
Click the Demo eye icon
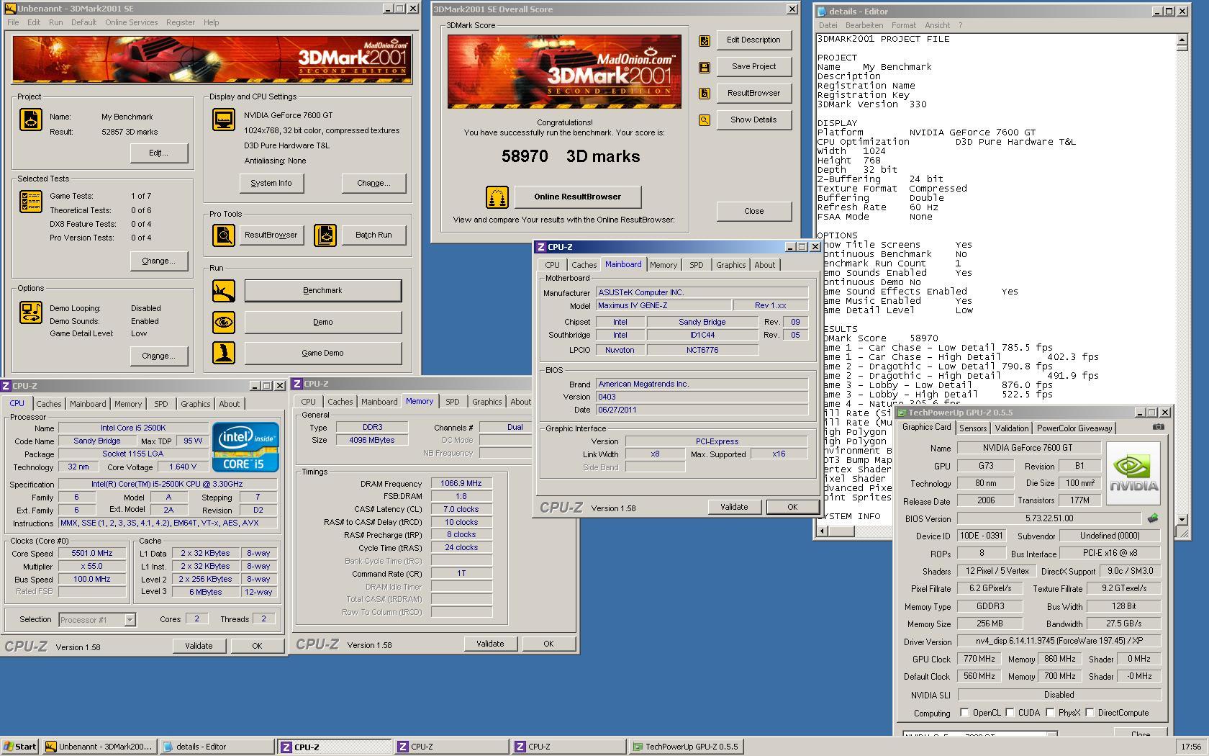tap(224, 322)
